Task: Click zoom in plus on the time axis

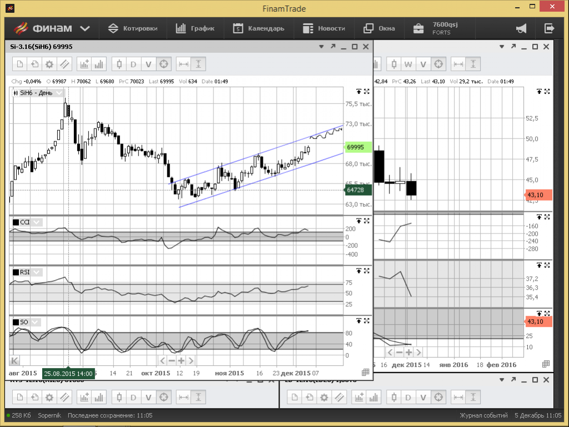Action: (181, 360)
